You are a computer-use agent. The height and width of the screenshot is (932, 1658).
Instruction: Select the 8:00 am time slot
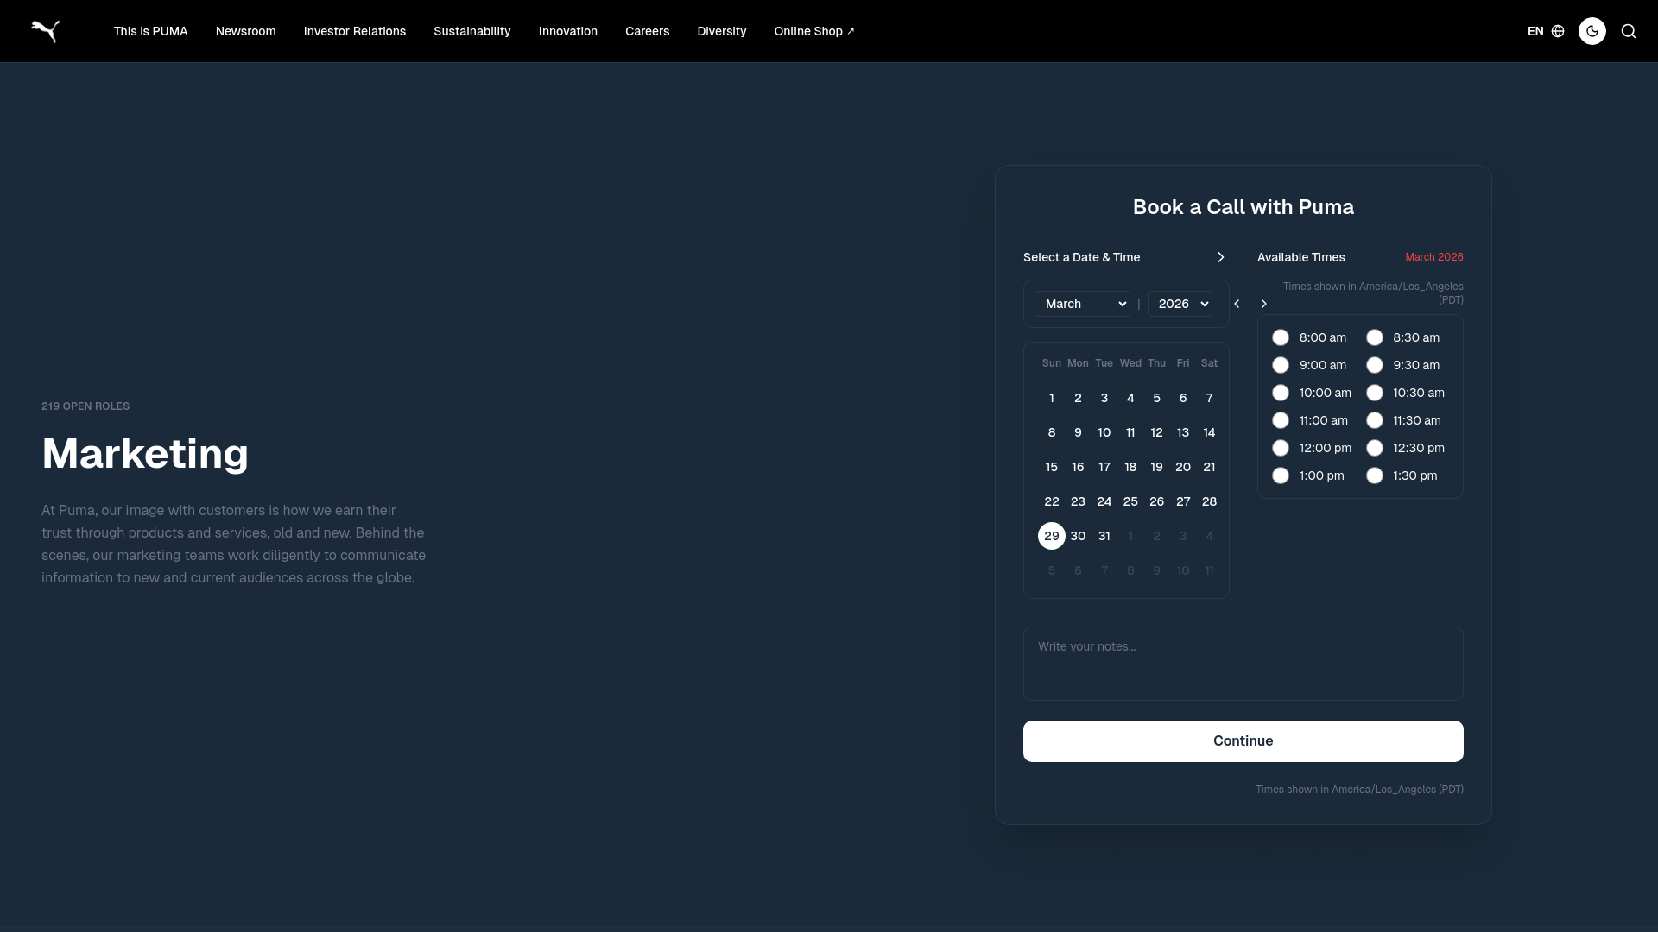pyautogui.click(x=1281, y=337)
